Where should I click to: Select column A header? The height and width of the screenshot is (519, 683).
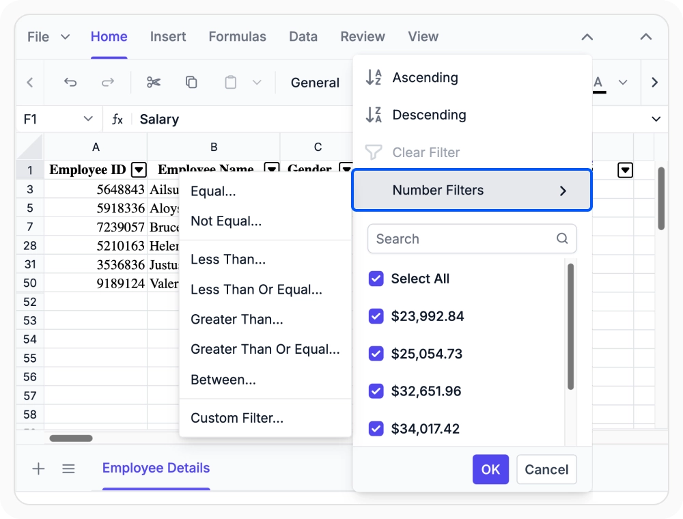(96, 148)
